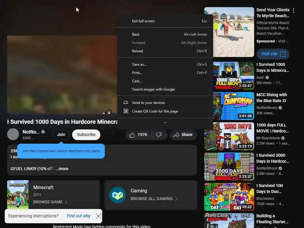304x228 pixels.
Task: Click title 'I Survived 100 Days In Duo...'
Action: pyautogui.click(x=270, y=189)
